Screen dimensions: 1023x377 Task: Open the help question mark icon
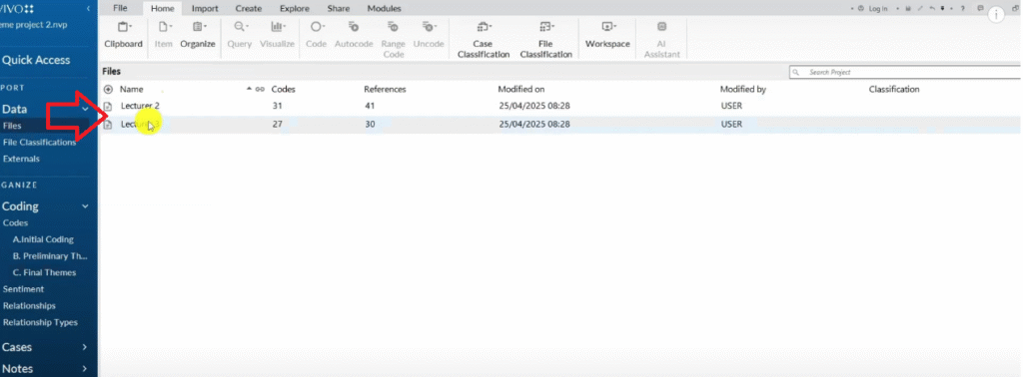tap(963, 8)
